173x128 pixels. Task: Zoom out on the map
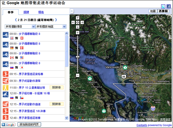(x=77, y=75)
